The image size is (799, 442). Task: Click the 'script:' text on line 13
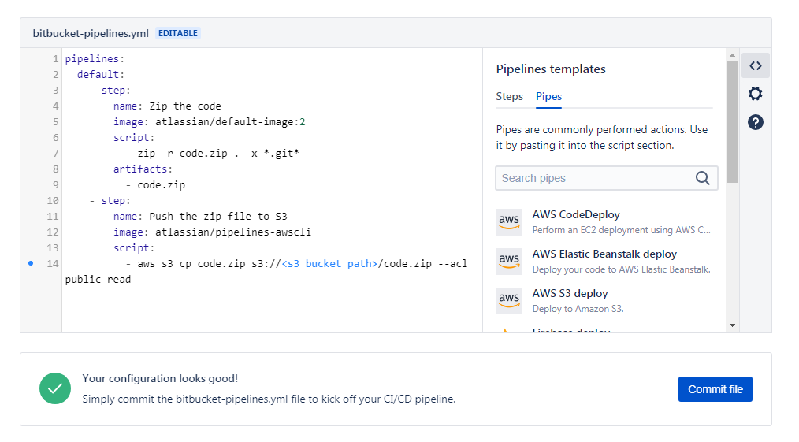tap(133, 248)
